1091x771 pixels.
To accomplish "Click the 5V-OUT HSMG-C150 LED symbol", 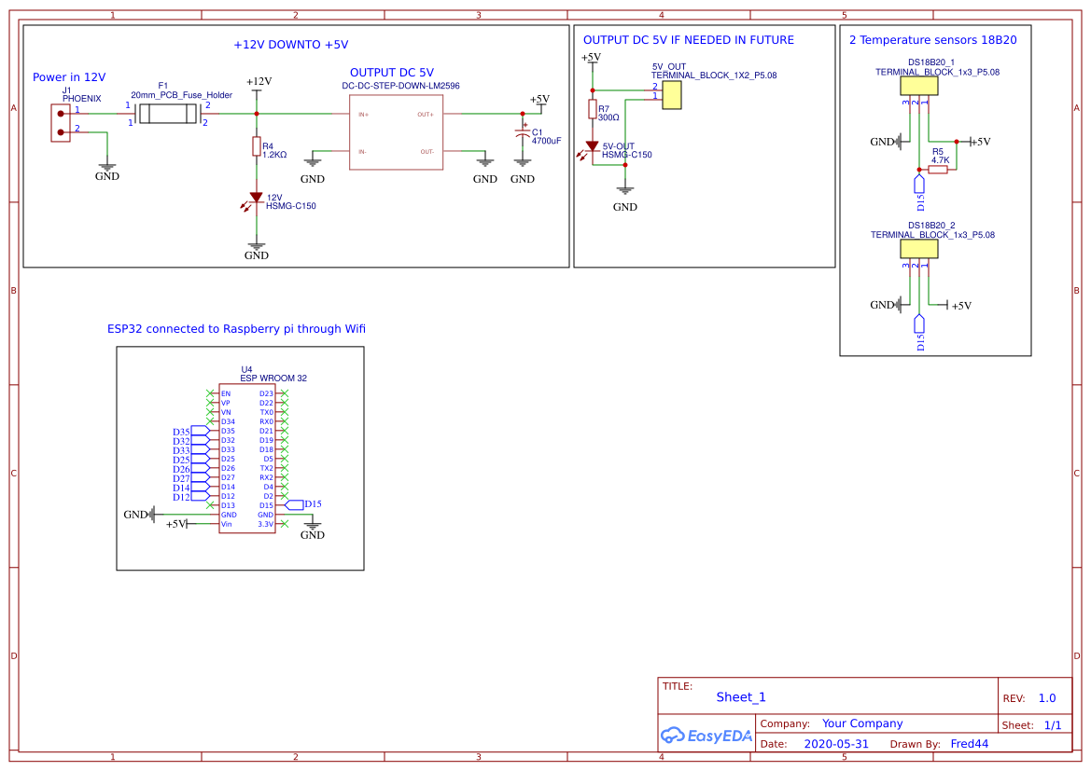I will (x=591, y=147).
